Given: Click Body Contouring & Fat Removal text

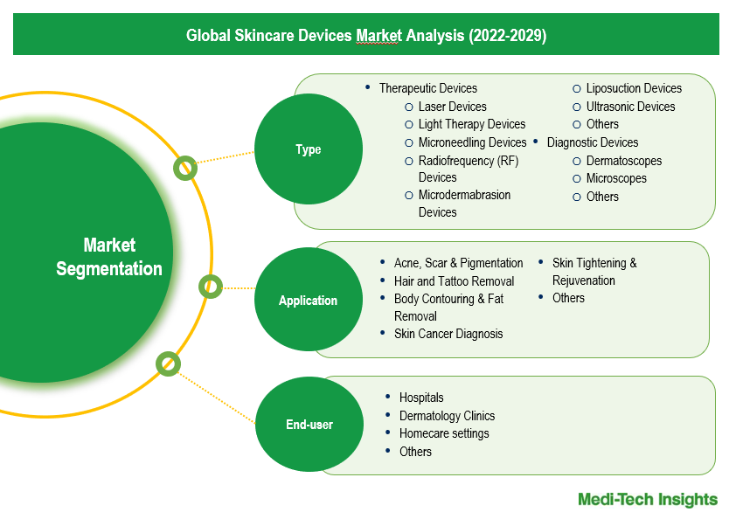Looking at the screenshot, I should [x=448, y=308].
